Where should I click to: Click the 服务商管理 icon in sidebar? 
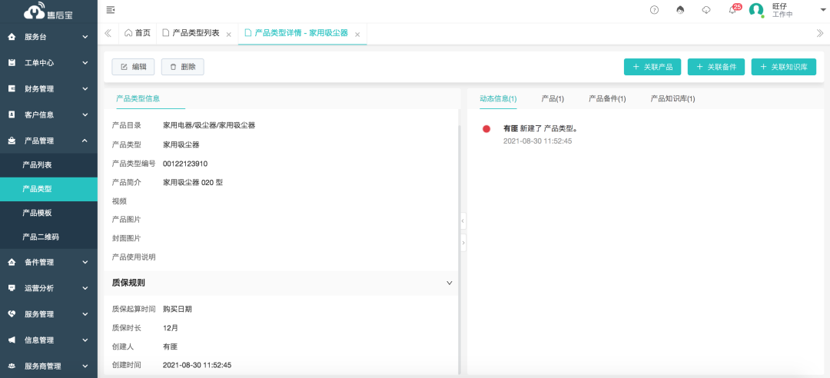click(12, 366)
